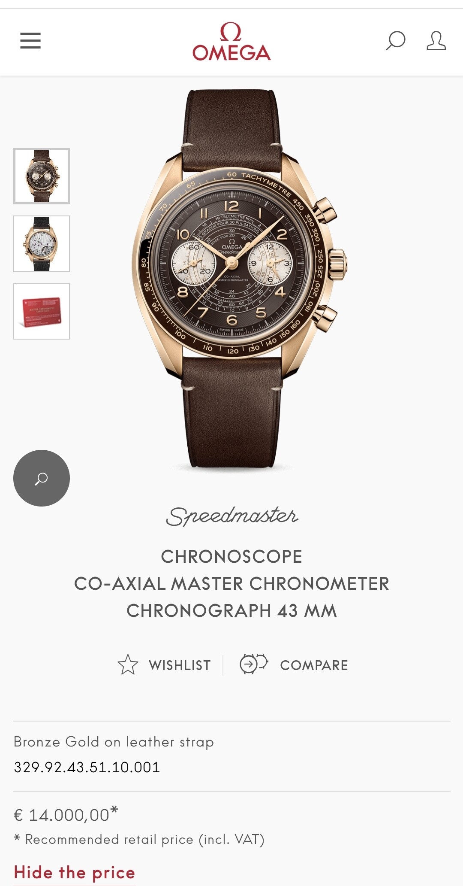Click the compare watches icon
Image resolution: width=463 pixels, height=886 pixels.
[x=254, y=664]
